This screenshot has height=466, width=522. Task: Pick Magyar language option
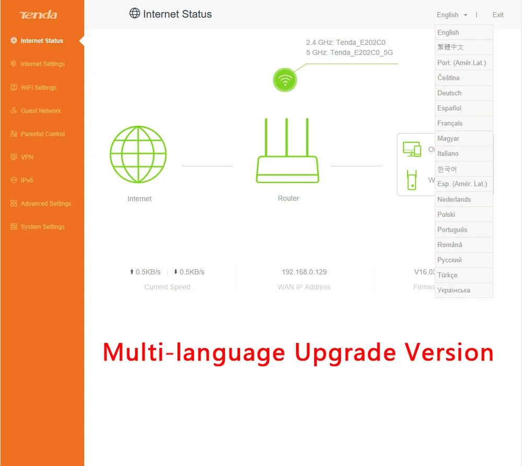tap(464, 138)
